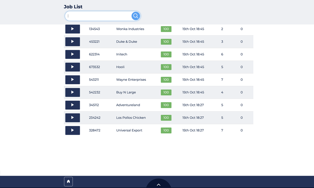Select the Buy N Large company name
The image size is (314, 188).
[x=126, y=92]
